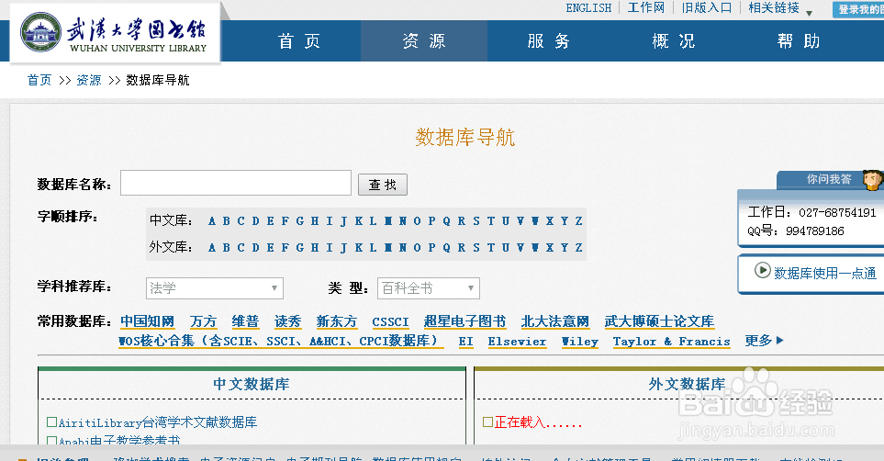Click the 查找 button
Image resolution: width=884 pixels, height=461 pixels.
[x=383, y=185]
